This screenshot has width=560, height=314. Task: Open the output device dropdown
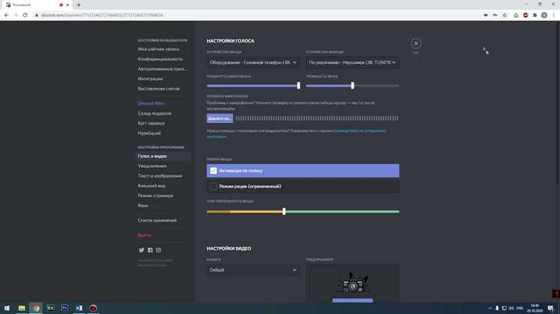[352, 63]
